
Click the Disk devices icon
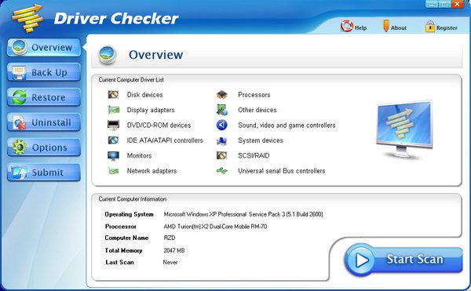point(113,95)
